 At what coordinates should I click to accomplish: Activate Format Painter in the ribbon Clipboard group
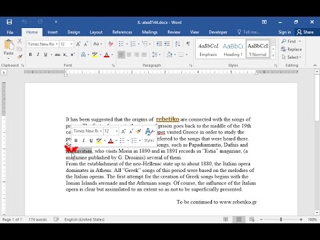19,57
